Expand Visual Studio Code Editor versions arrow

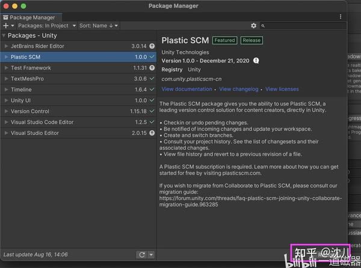(7, 122)
